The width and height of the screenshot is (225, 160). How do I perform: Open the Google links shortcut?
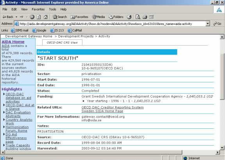[39, 30]
